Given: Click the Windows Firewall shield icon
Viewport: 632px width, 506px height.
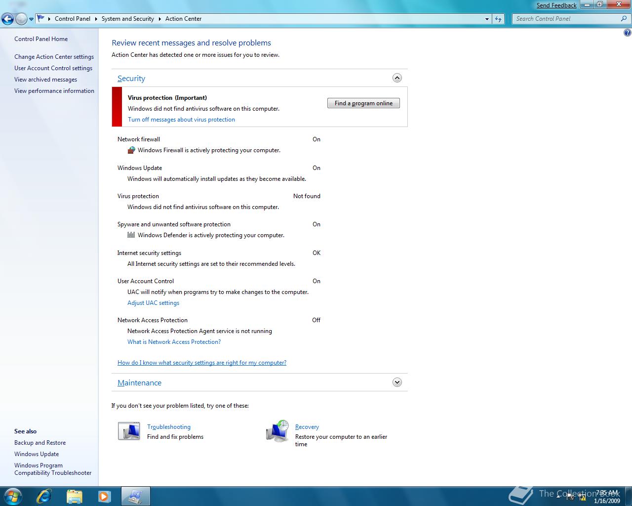Looking at the screenshot, I should 131,150.
